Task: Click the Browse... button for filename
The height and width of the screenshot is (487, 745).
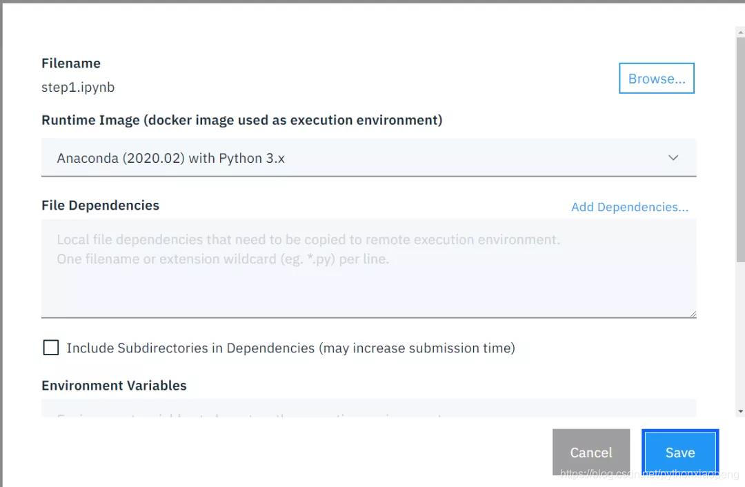Action: (656, 79)
